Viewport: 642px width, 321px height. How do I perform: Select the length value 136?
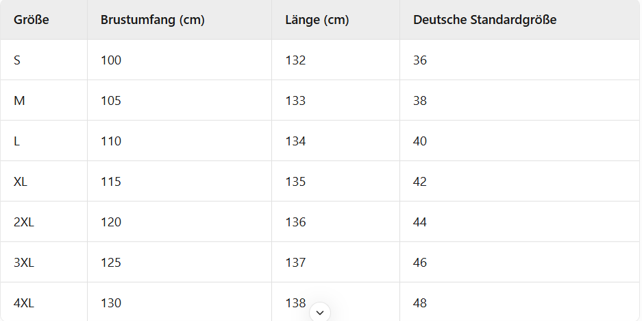[295, 222]
